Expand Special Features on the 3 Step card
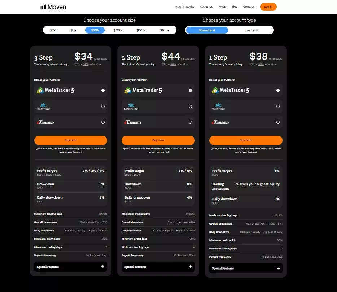 (x=70, y=267)
